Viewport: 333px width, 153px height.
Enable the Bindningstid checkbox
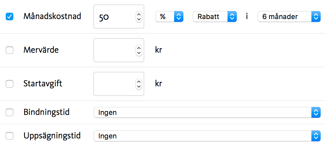(x=10, y=112)
